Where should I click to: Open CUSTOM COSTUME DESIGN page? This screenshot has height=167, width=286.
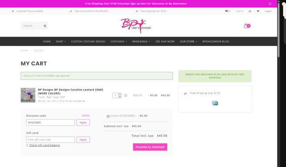coord(88,42)
